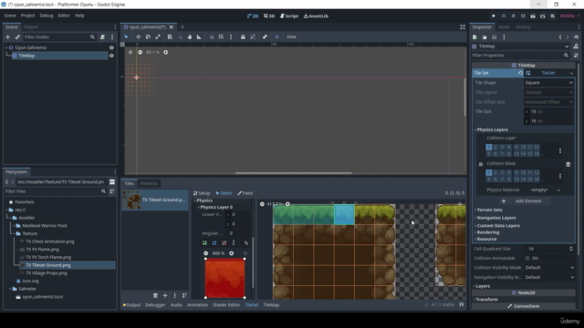Open the TileSet resource dropdown
Screen dimensions: 584x328
(571, 73)
